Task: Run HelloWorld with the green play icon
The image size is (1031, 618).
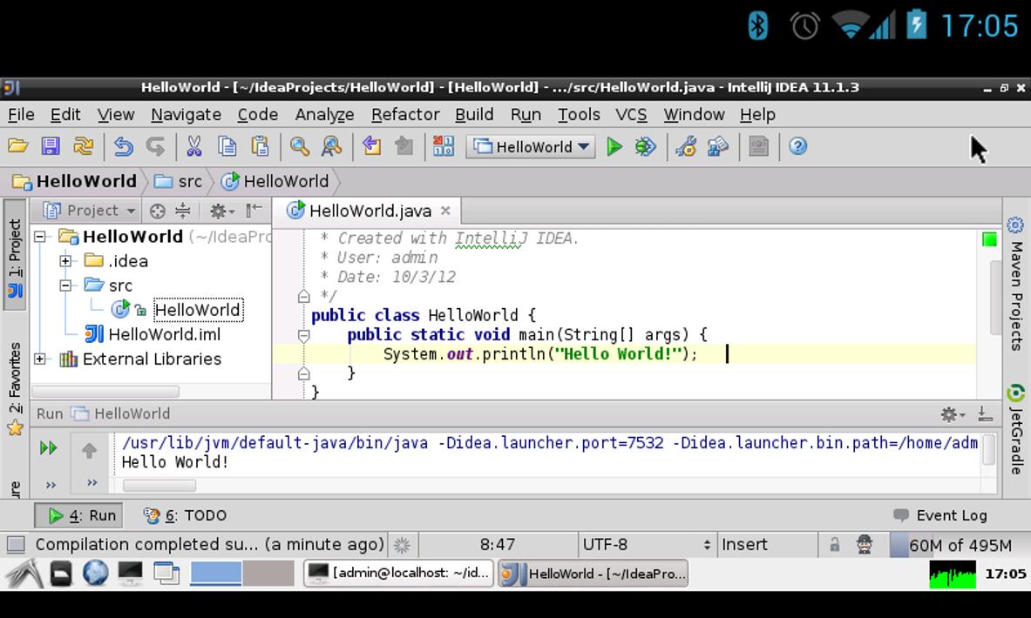Action: 614,146
